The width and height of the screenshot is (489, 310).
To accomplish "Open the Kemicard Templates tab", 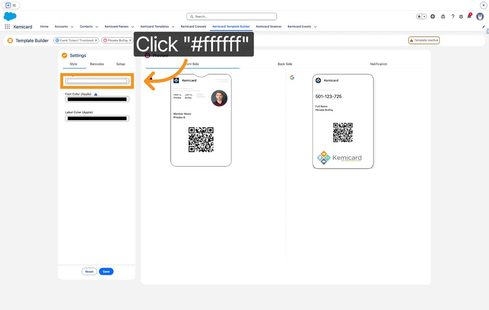I will 154,26.
